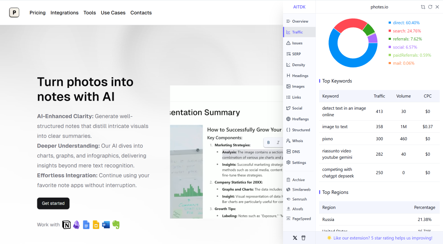The height and width of the screenshot is (244, 443).
Task: Open the Google Slides icon
Action: (96, 225)
